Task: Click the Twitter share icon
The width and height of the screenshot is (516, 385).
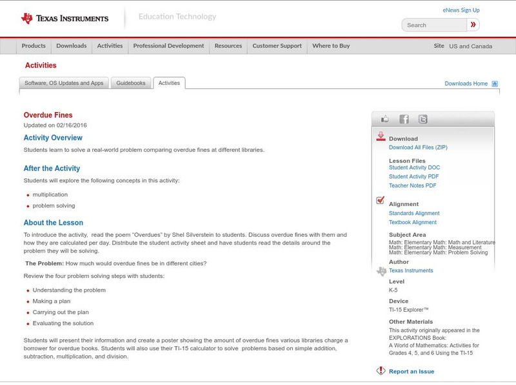Action: click(422, 118)
